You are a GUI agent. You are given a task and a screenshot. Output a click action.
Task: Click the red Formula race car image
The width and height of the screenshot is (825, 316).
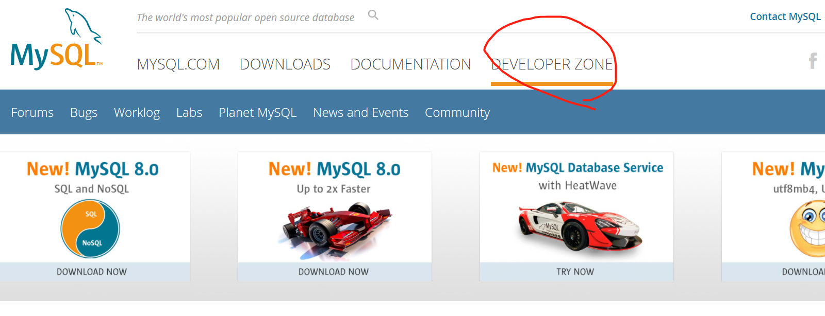[x=335, y=231]
